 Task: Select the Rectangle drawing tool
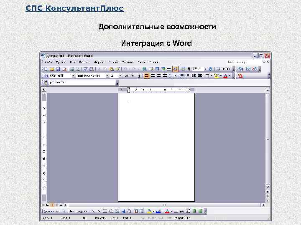[x=105, y=211]
